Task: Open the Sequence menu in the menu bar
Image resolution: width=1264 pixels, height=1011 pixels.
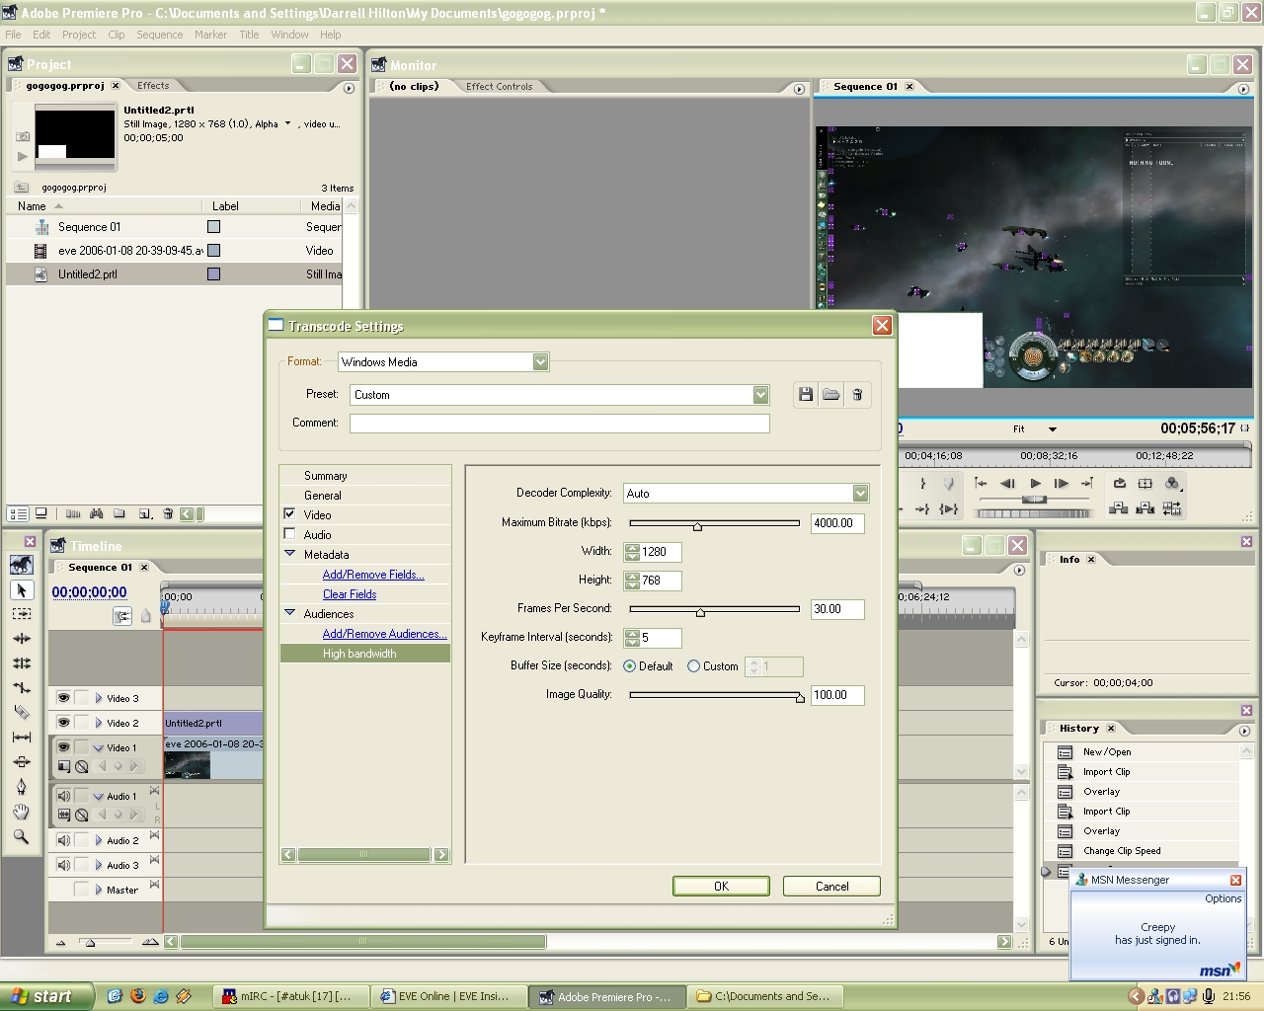Action: [x=159, y=35]
